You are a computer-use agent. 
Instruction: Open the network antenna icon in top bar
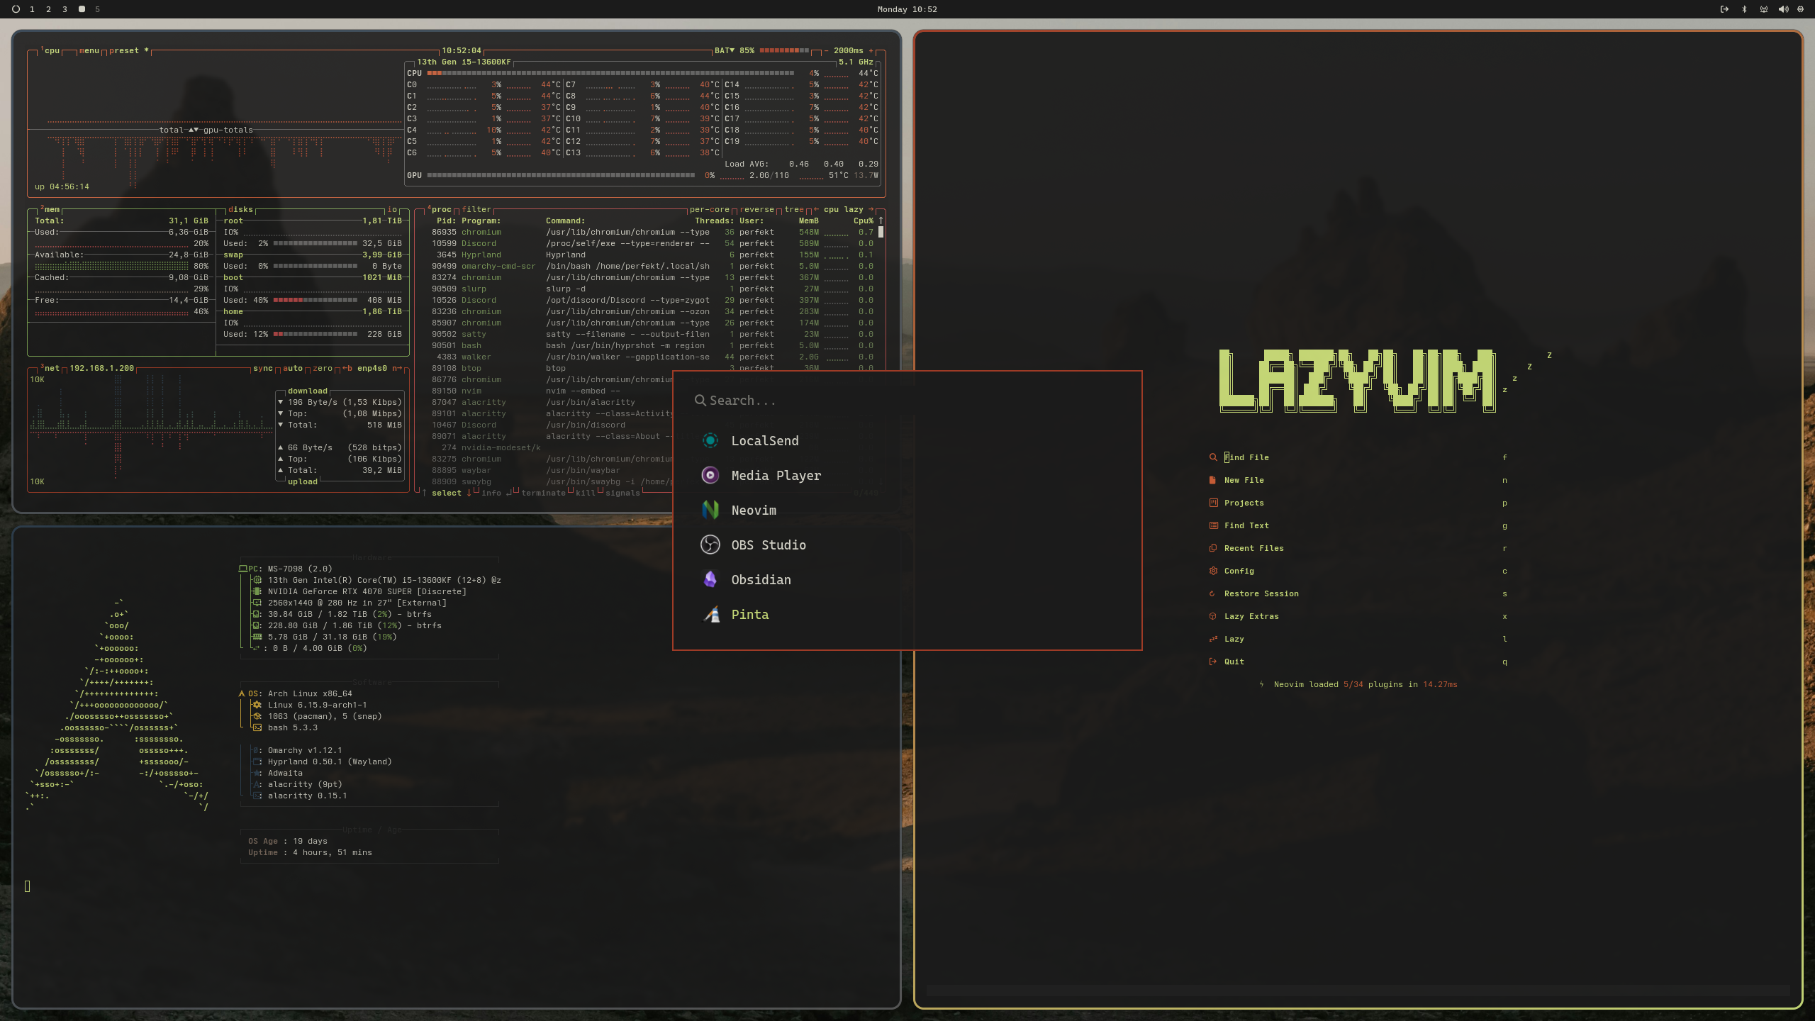tap(1764, 9)
